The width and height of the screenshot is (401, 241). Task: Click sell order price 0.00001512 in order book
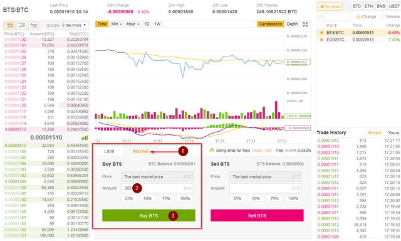(15, 129)
